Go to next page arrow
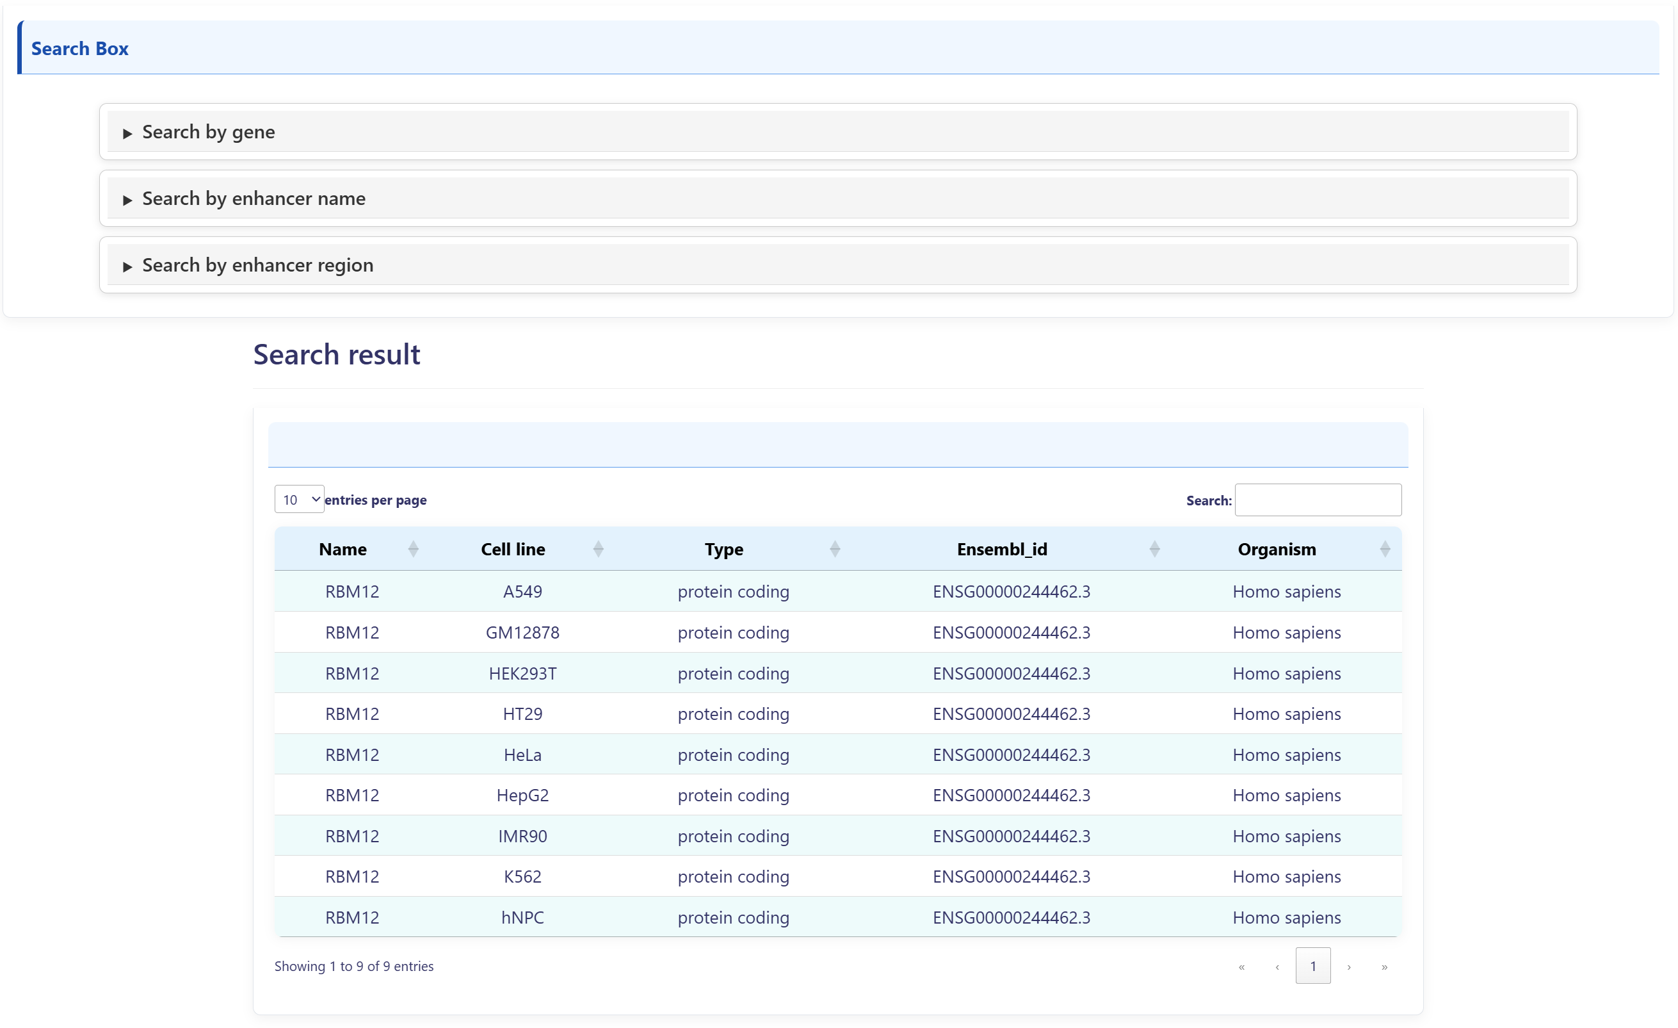The image size is (1678, 1028). point(1348,966)
